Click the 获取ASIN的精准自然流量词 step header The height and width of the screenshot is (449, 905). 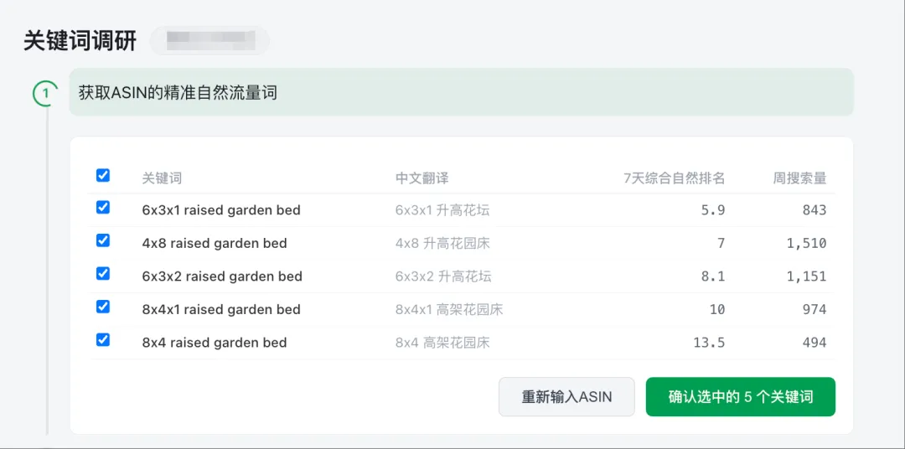(178, 93)
